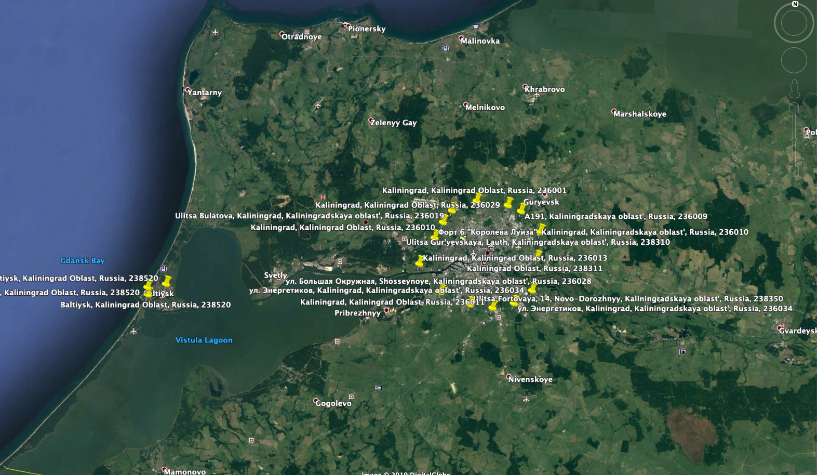Screen dimensions: 817x475
Task: Click the yellow pushpin beside A191 label
Action: [x=521, y=209]
